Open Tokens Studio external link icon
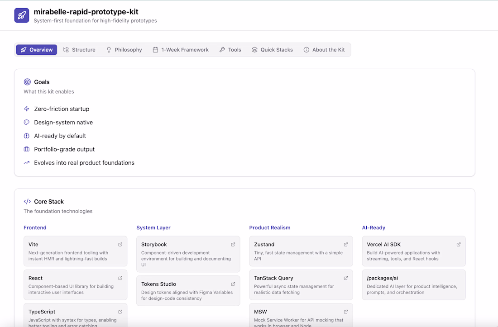 click(233, 284)
